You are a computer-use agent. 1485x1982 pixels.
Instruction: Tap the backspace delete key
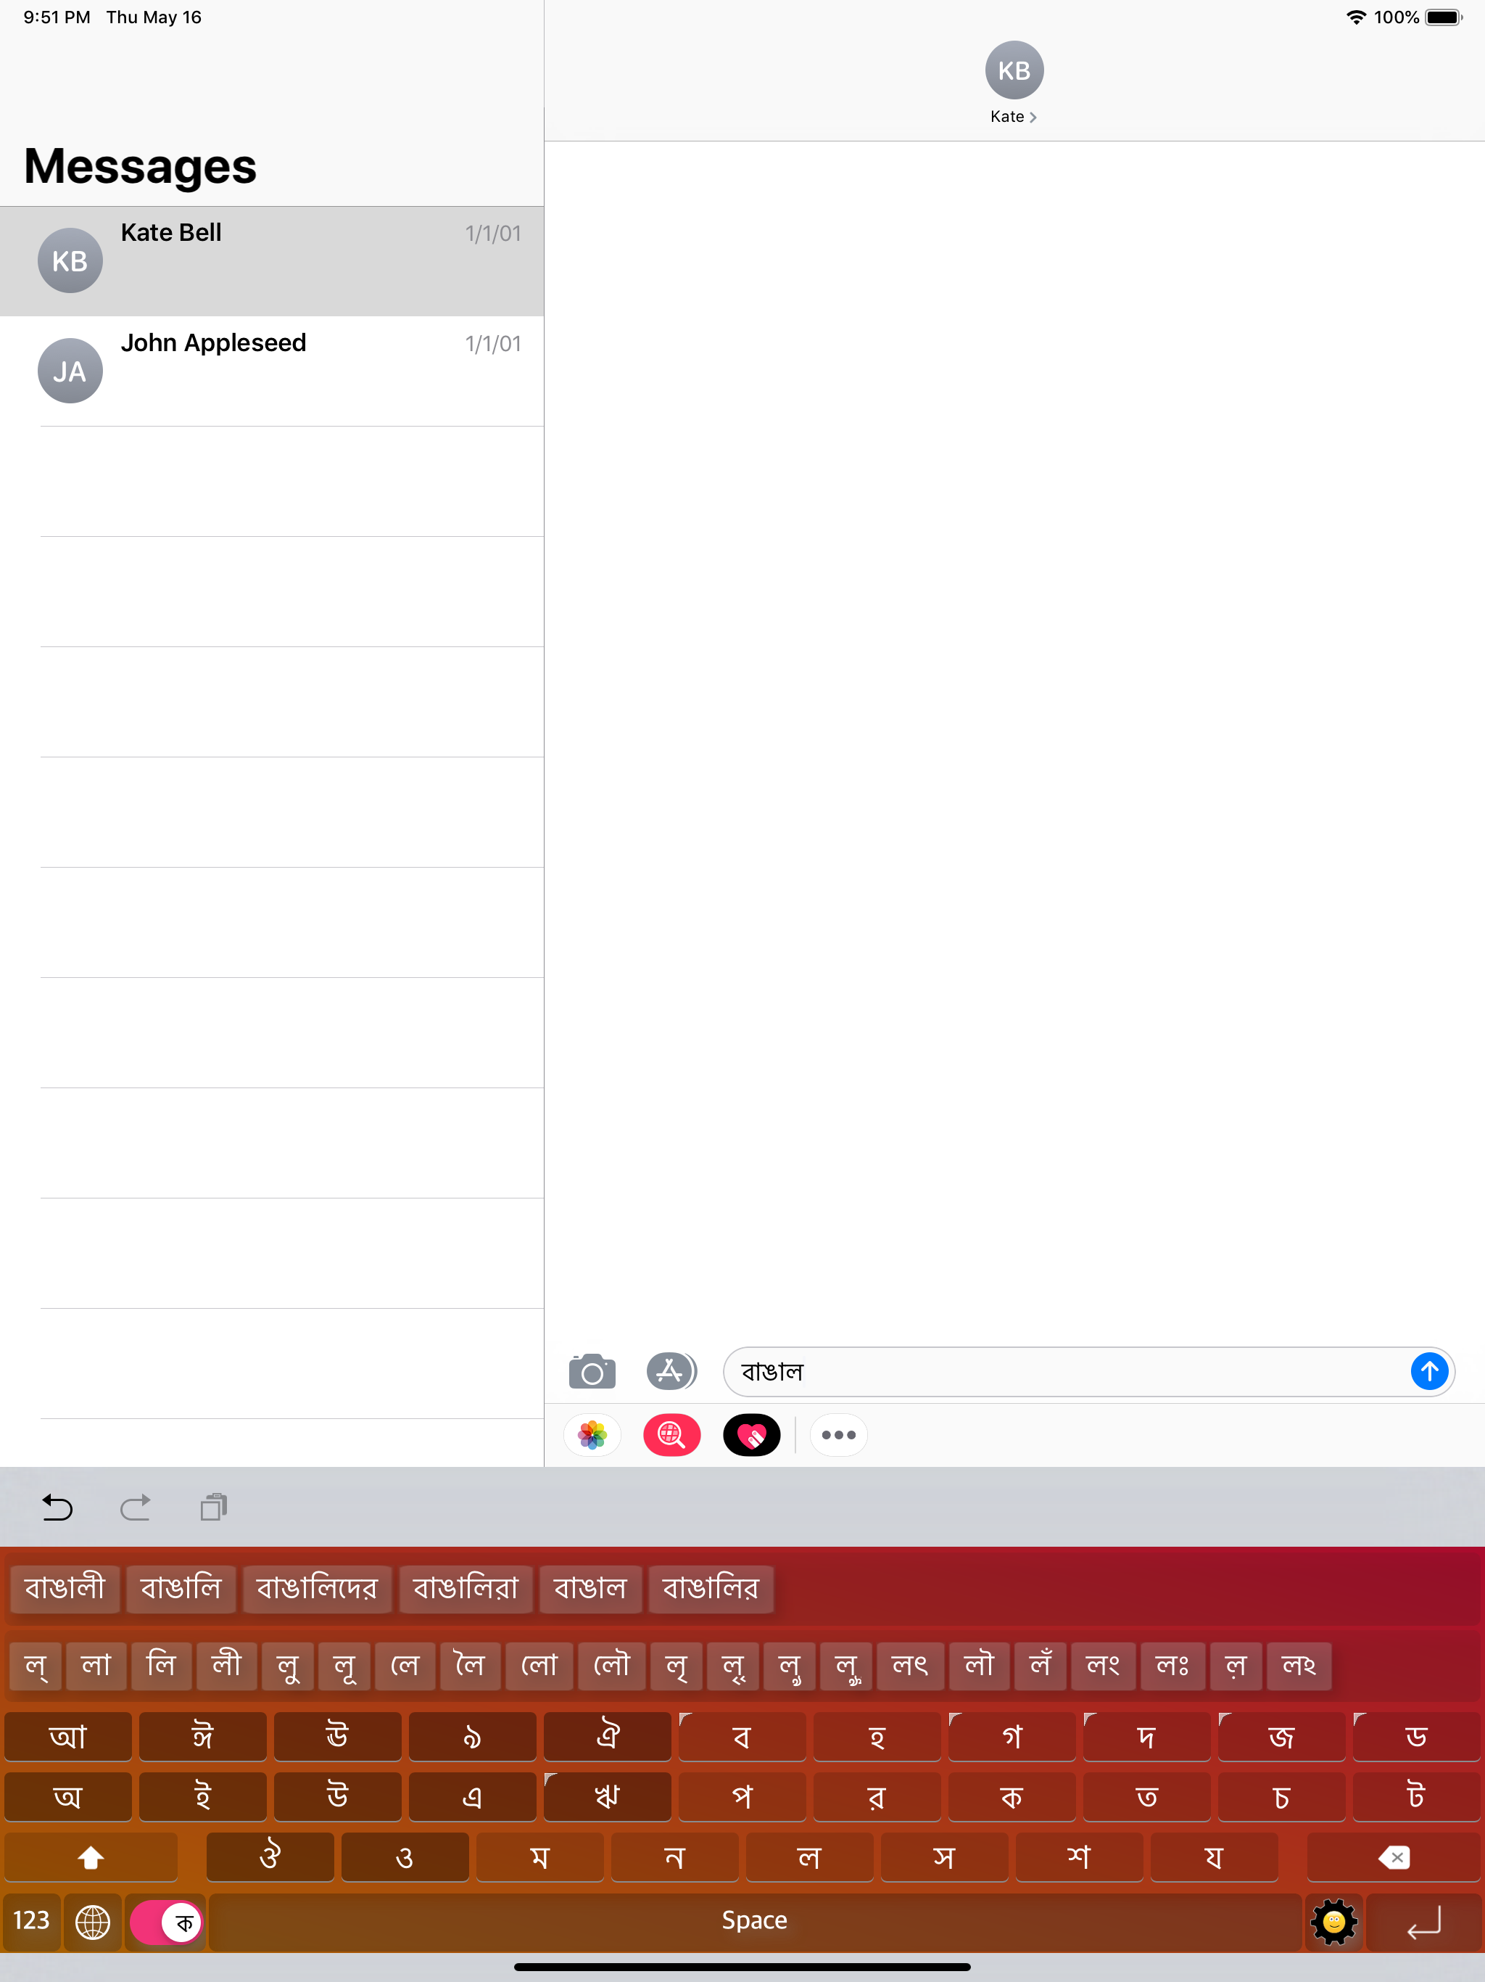1394,1857
